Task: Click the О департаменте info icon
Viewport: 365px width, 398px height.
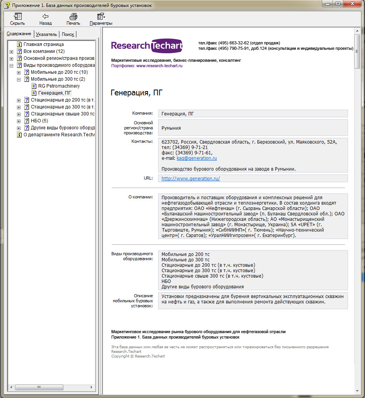Action: pos(19,135)
